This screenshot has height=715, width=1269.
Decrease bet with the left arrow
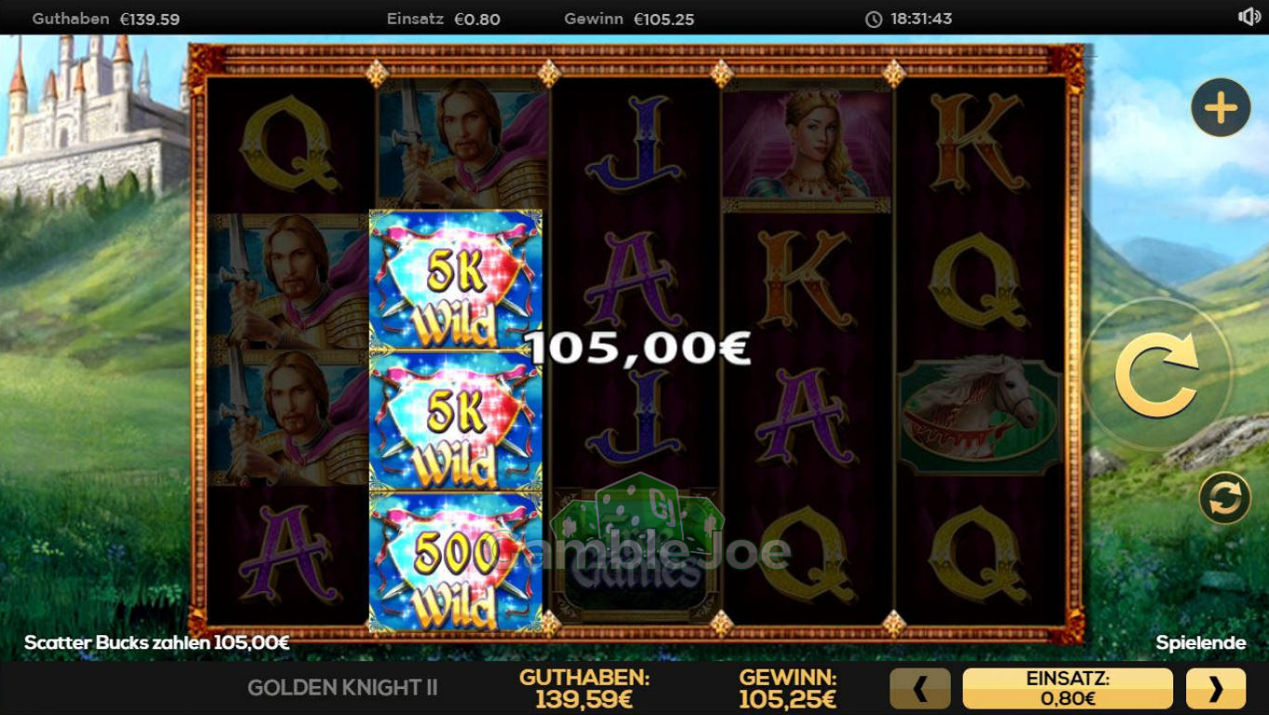(x=920, y=689)
